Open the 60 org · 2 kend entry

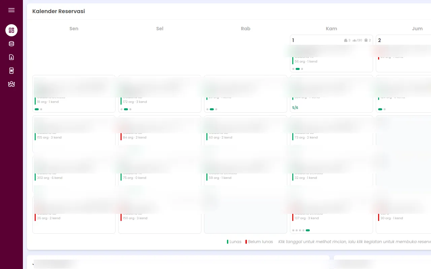coord(220,138)
